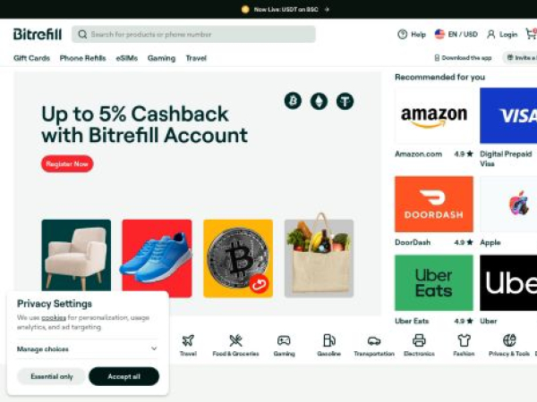Click the Bitcoin icon in the cashback banner
This screenshot has width=537, height=402.
[293, 101]
